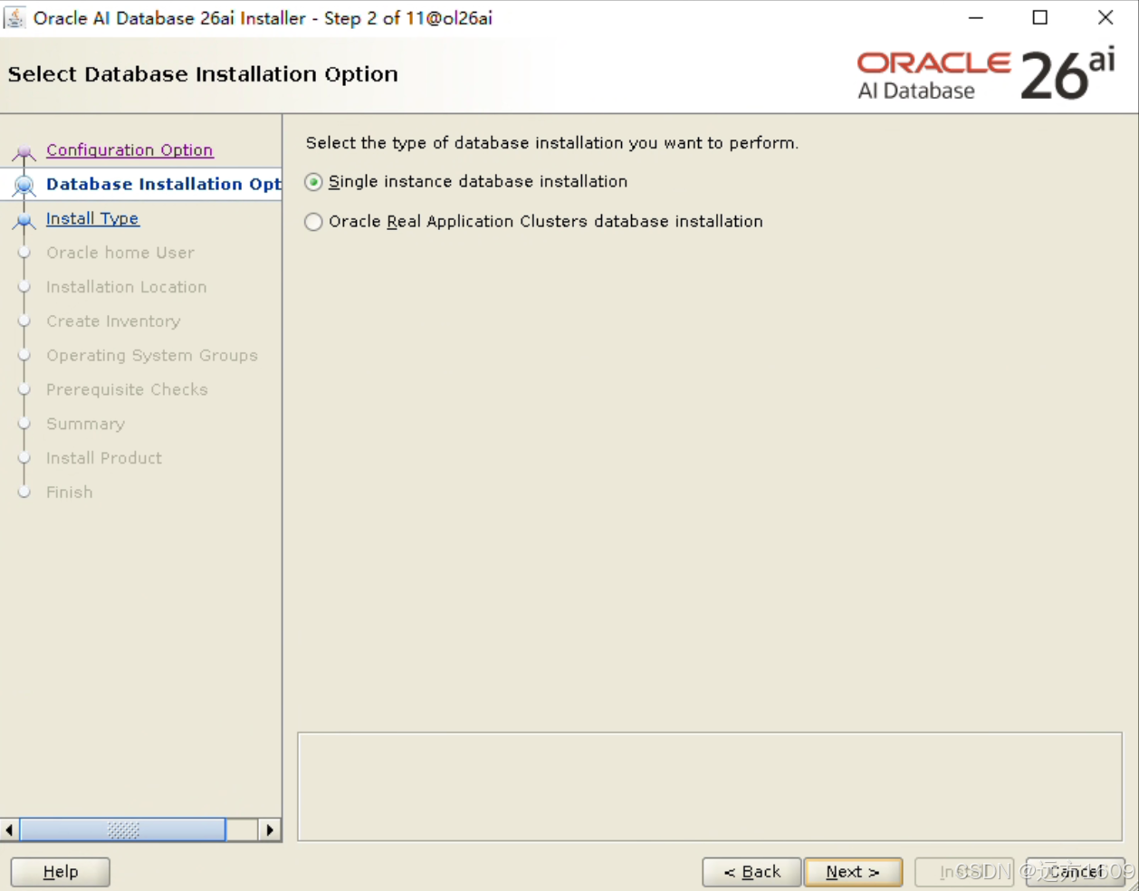
Task: Click the Create Inventory step text
Action: pyautogui.click(x=113, y=321)
